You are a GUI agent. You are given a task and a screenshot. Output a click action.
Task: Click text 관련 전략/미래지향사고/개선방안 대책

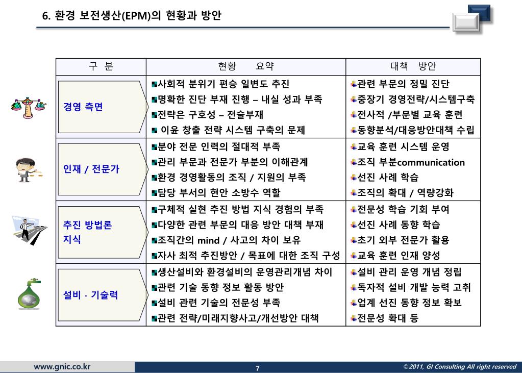[x=238, y=318]
